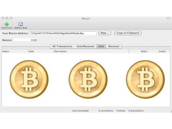Sort by the Status column header
172x129 pixels.
(15, 51)
